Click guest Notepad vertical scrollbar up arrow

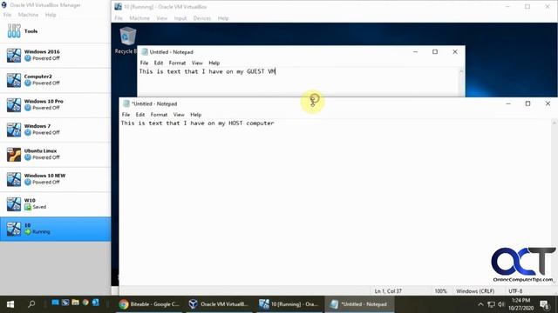[x=461, y=71]
